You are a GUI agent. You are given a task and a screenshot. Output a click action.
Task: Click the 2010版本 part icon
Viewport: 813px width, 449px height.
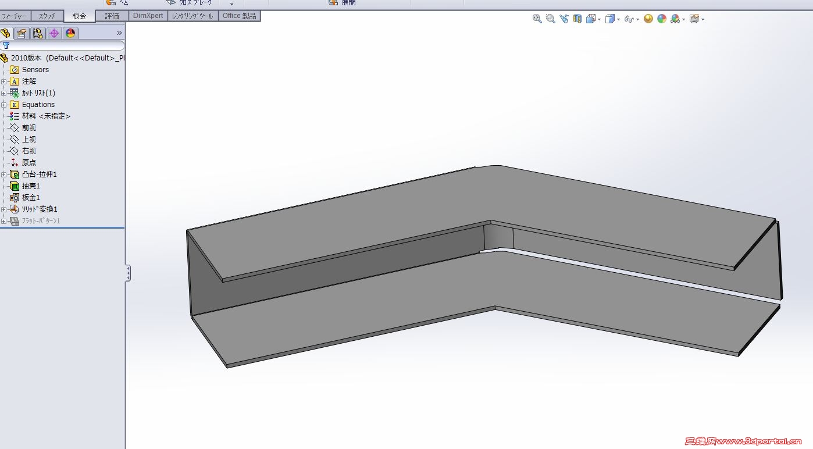5,58
